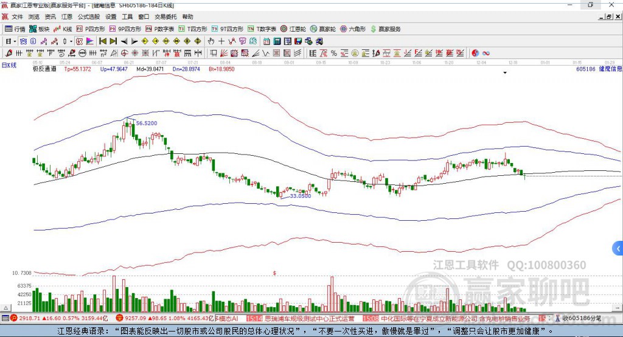
Task: Click the Md=39.8471 value
Action: coord(150,69)
